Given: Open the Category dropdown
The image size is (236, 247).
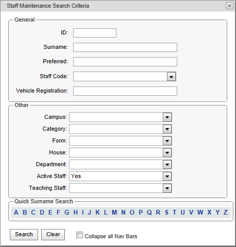Looking at the screenshot, I should click(167, 129).
